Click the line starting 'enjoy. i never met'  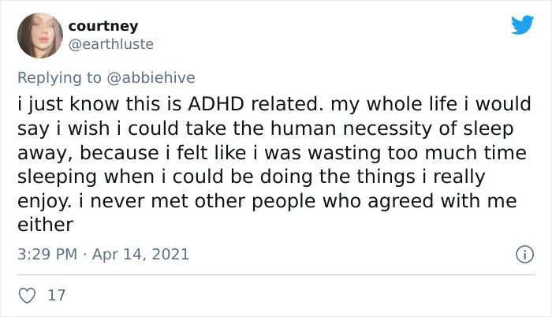click(x=267, y=201)
